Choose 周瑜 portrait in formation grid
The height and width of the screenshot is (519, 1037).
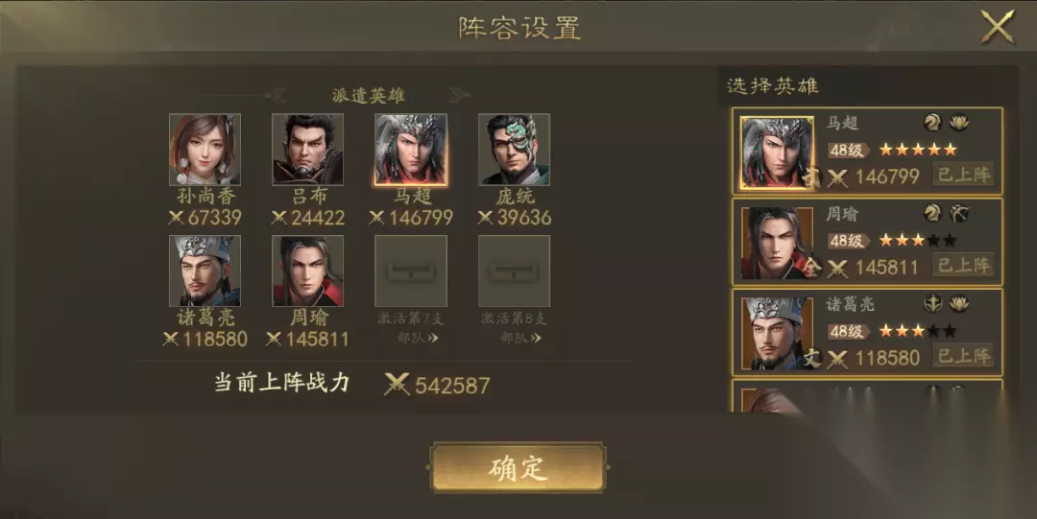coord(307,271)
